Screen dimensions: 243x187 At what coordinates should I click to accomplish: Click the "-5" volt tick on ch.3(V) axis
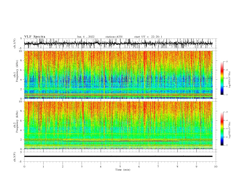pyautogui.click(x=21, y=162)
